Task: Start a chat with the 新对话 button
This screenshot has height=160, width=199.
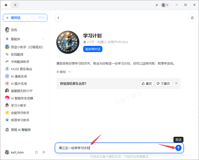Action: coord(25,18)
